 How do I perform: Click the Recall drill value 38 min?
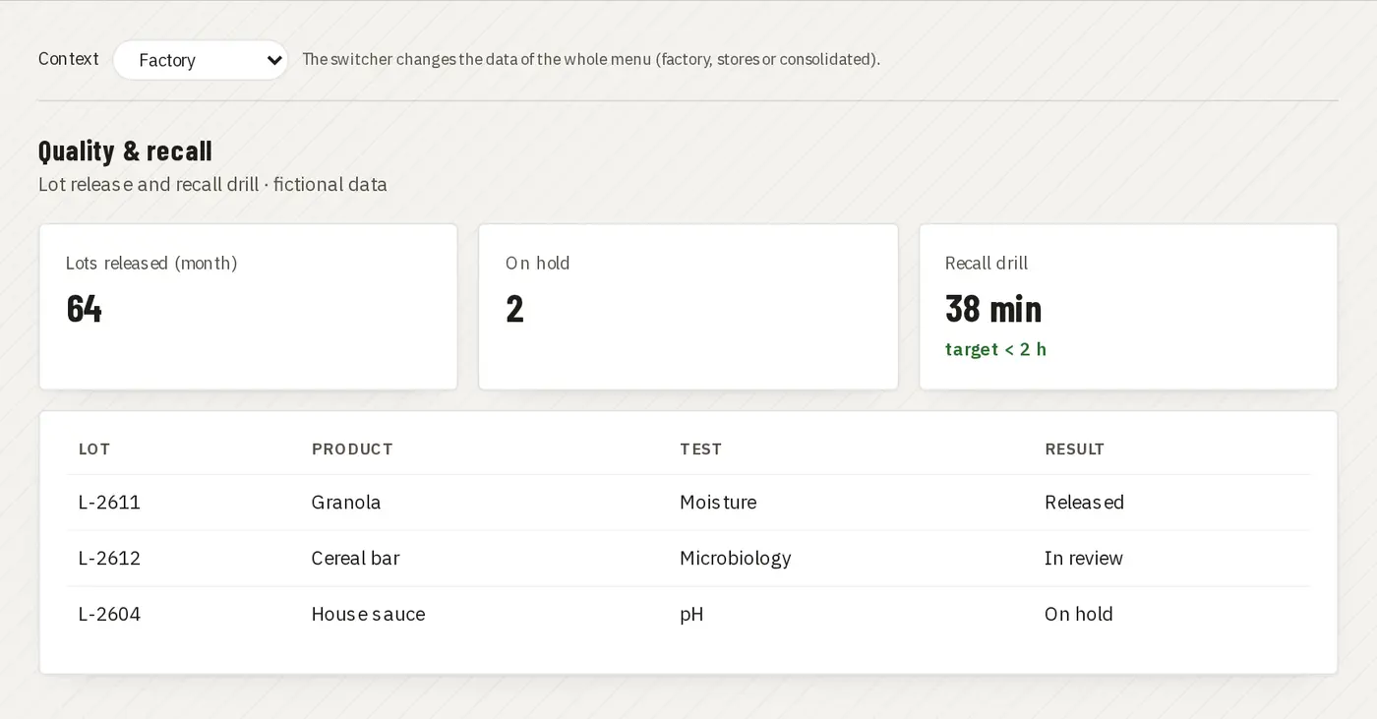coord(993,309)
